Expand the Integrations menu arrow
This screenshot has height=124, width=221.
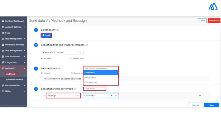coord(25,63)
